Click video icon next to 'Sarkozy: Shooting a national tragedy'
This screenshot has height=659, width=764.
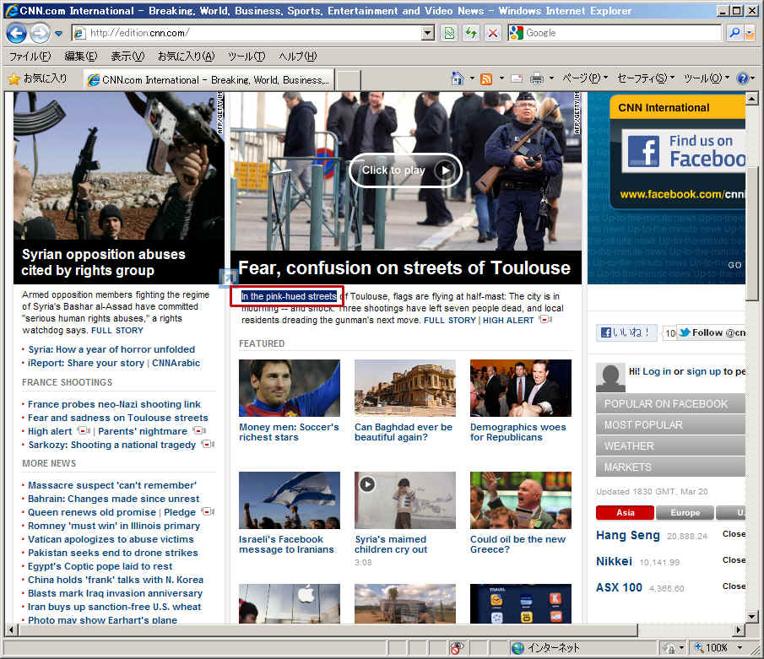click(208, 444)
